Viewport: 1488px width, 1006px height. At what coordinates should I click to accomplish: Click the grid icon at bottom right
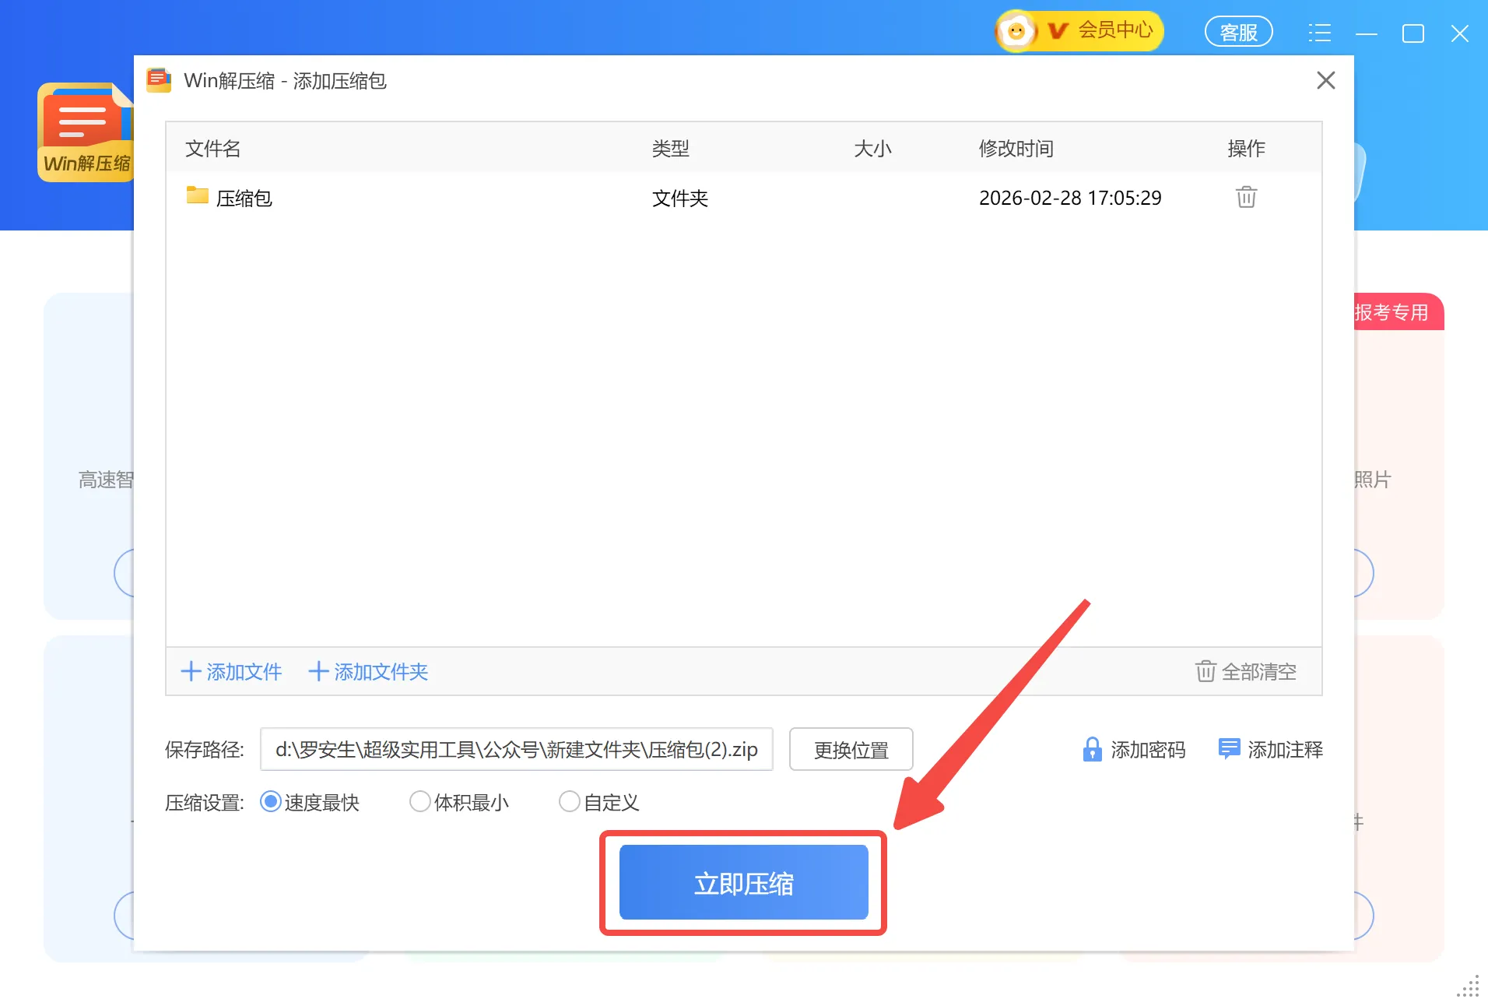coord(1468,987)
